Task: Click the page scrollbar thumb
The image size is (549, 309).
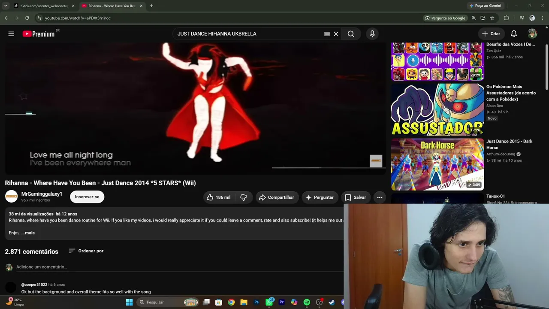Action: (546, 67)
